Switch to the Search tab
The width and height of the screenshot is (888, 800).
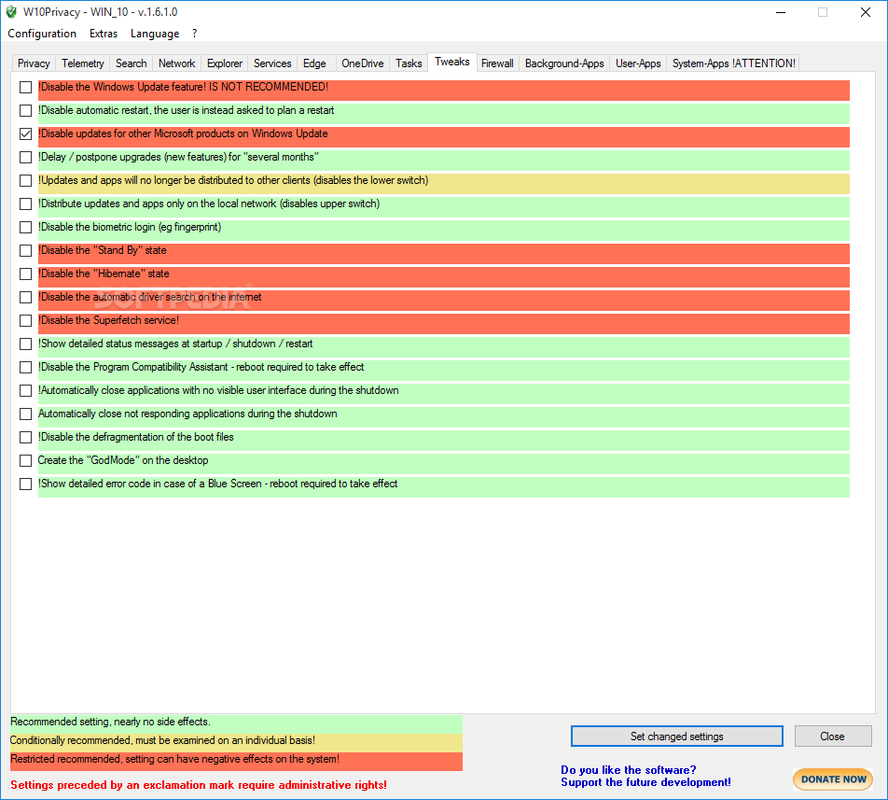[x=131, y=63]
